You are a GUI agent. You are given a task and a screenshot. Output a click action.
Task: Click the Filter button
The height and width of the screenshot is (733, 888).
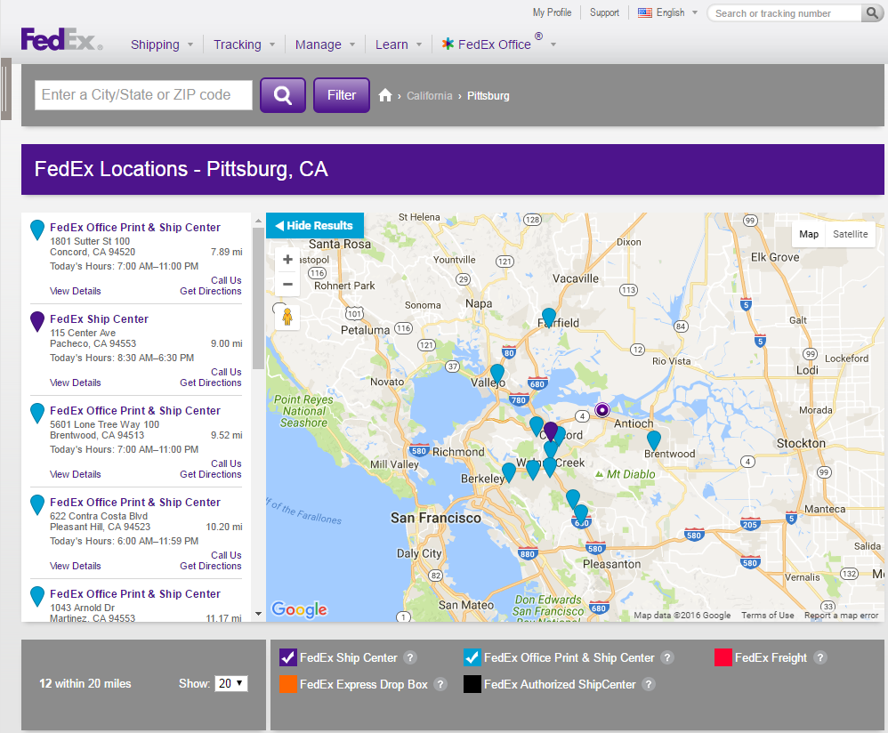click(342, 95)
